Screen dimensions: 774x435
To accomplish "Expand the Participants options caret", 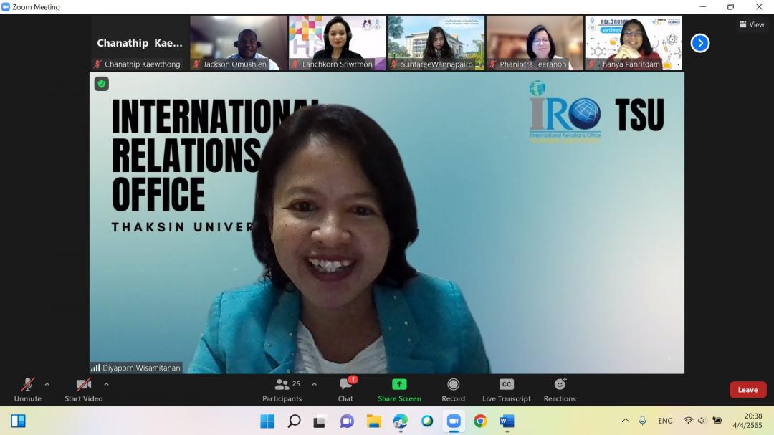I will (314, 384).
